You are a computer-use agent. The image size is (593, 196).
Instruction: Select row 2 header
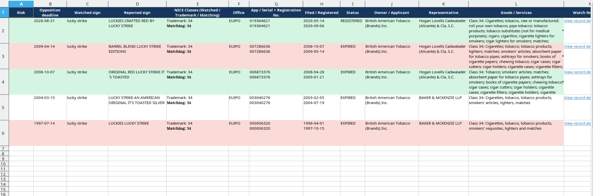[4, 31]
